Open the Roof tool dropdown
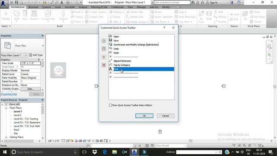The width and height of the screenshot is (277, 156). pos(82,12)
